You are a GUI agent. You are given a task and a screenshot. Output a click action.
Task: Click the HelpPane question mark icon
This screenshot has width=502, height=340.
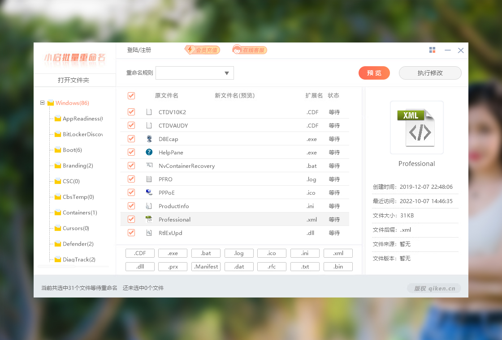click(149, 152)
